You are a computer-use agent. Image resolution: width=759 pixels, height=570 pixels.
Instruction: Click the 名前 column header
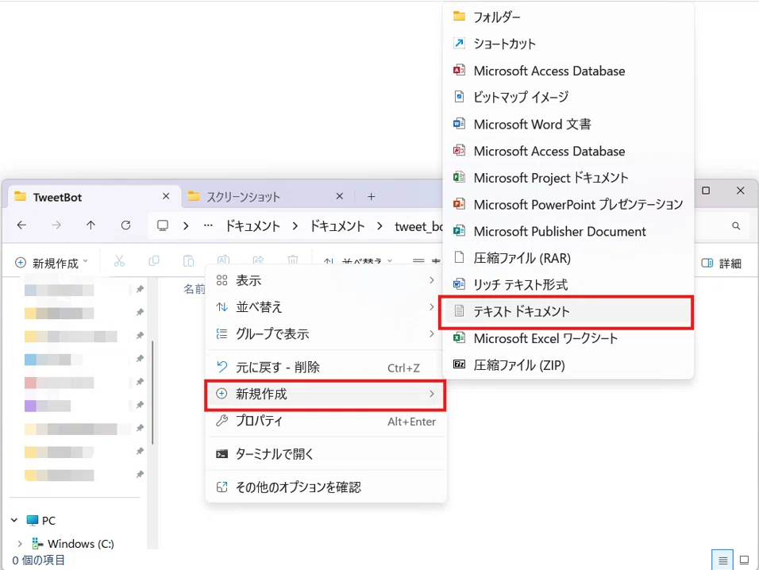[194, 289]
